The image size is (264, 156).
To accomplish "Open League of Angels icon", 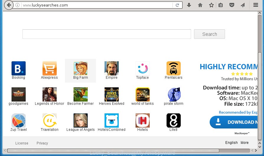I will coord(81,120).
